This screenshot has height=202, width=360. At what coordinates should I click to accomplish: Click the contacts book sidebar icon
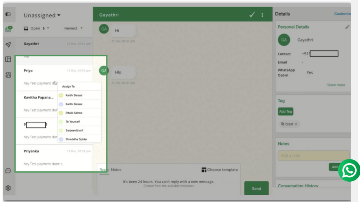[8, 75]
